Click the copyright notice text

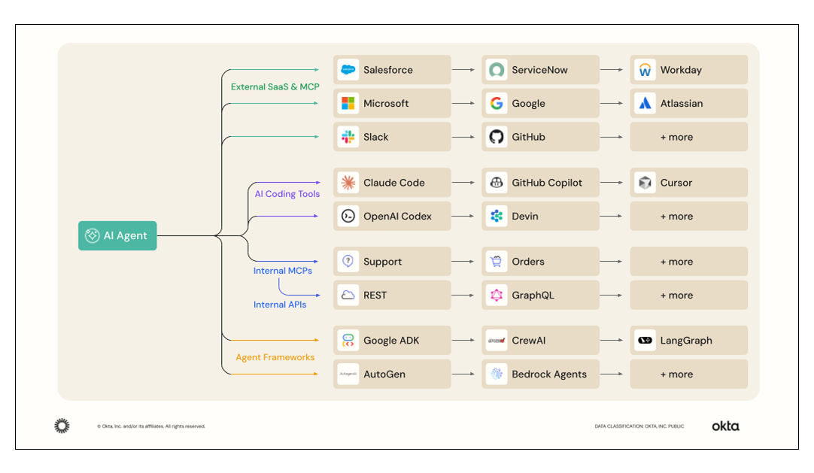click(151, 426)
